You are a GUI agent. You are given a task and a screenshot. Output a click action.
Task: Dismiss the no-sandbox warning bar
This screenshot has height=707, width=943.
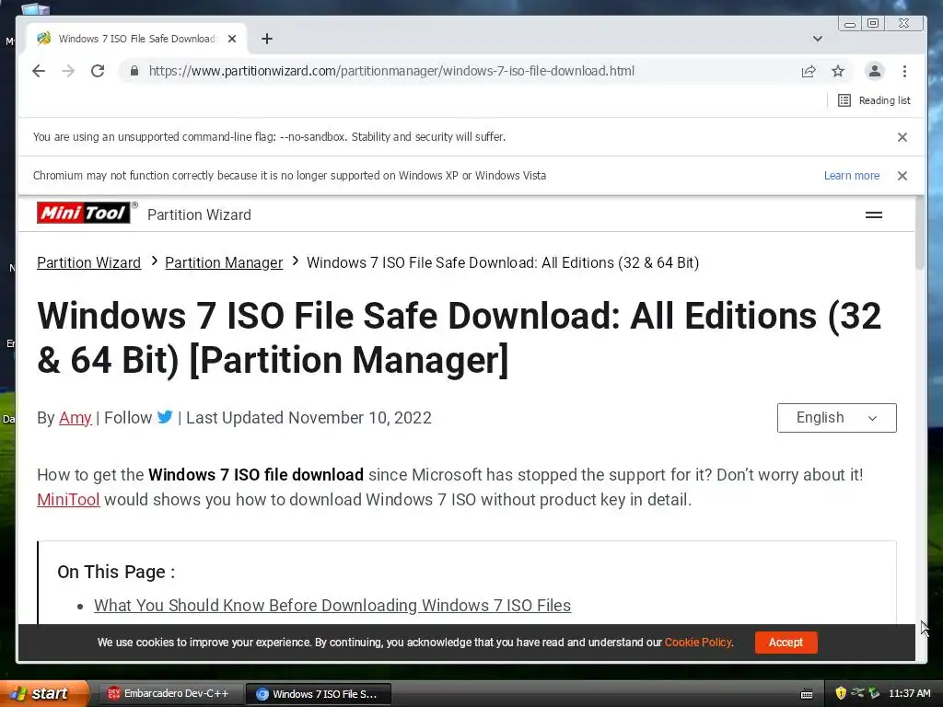[x=902, y=137]
